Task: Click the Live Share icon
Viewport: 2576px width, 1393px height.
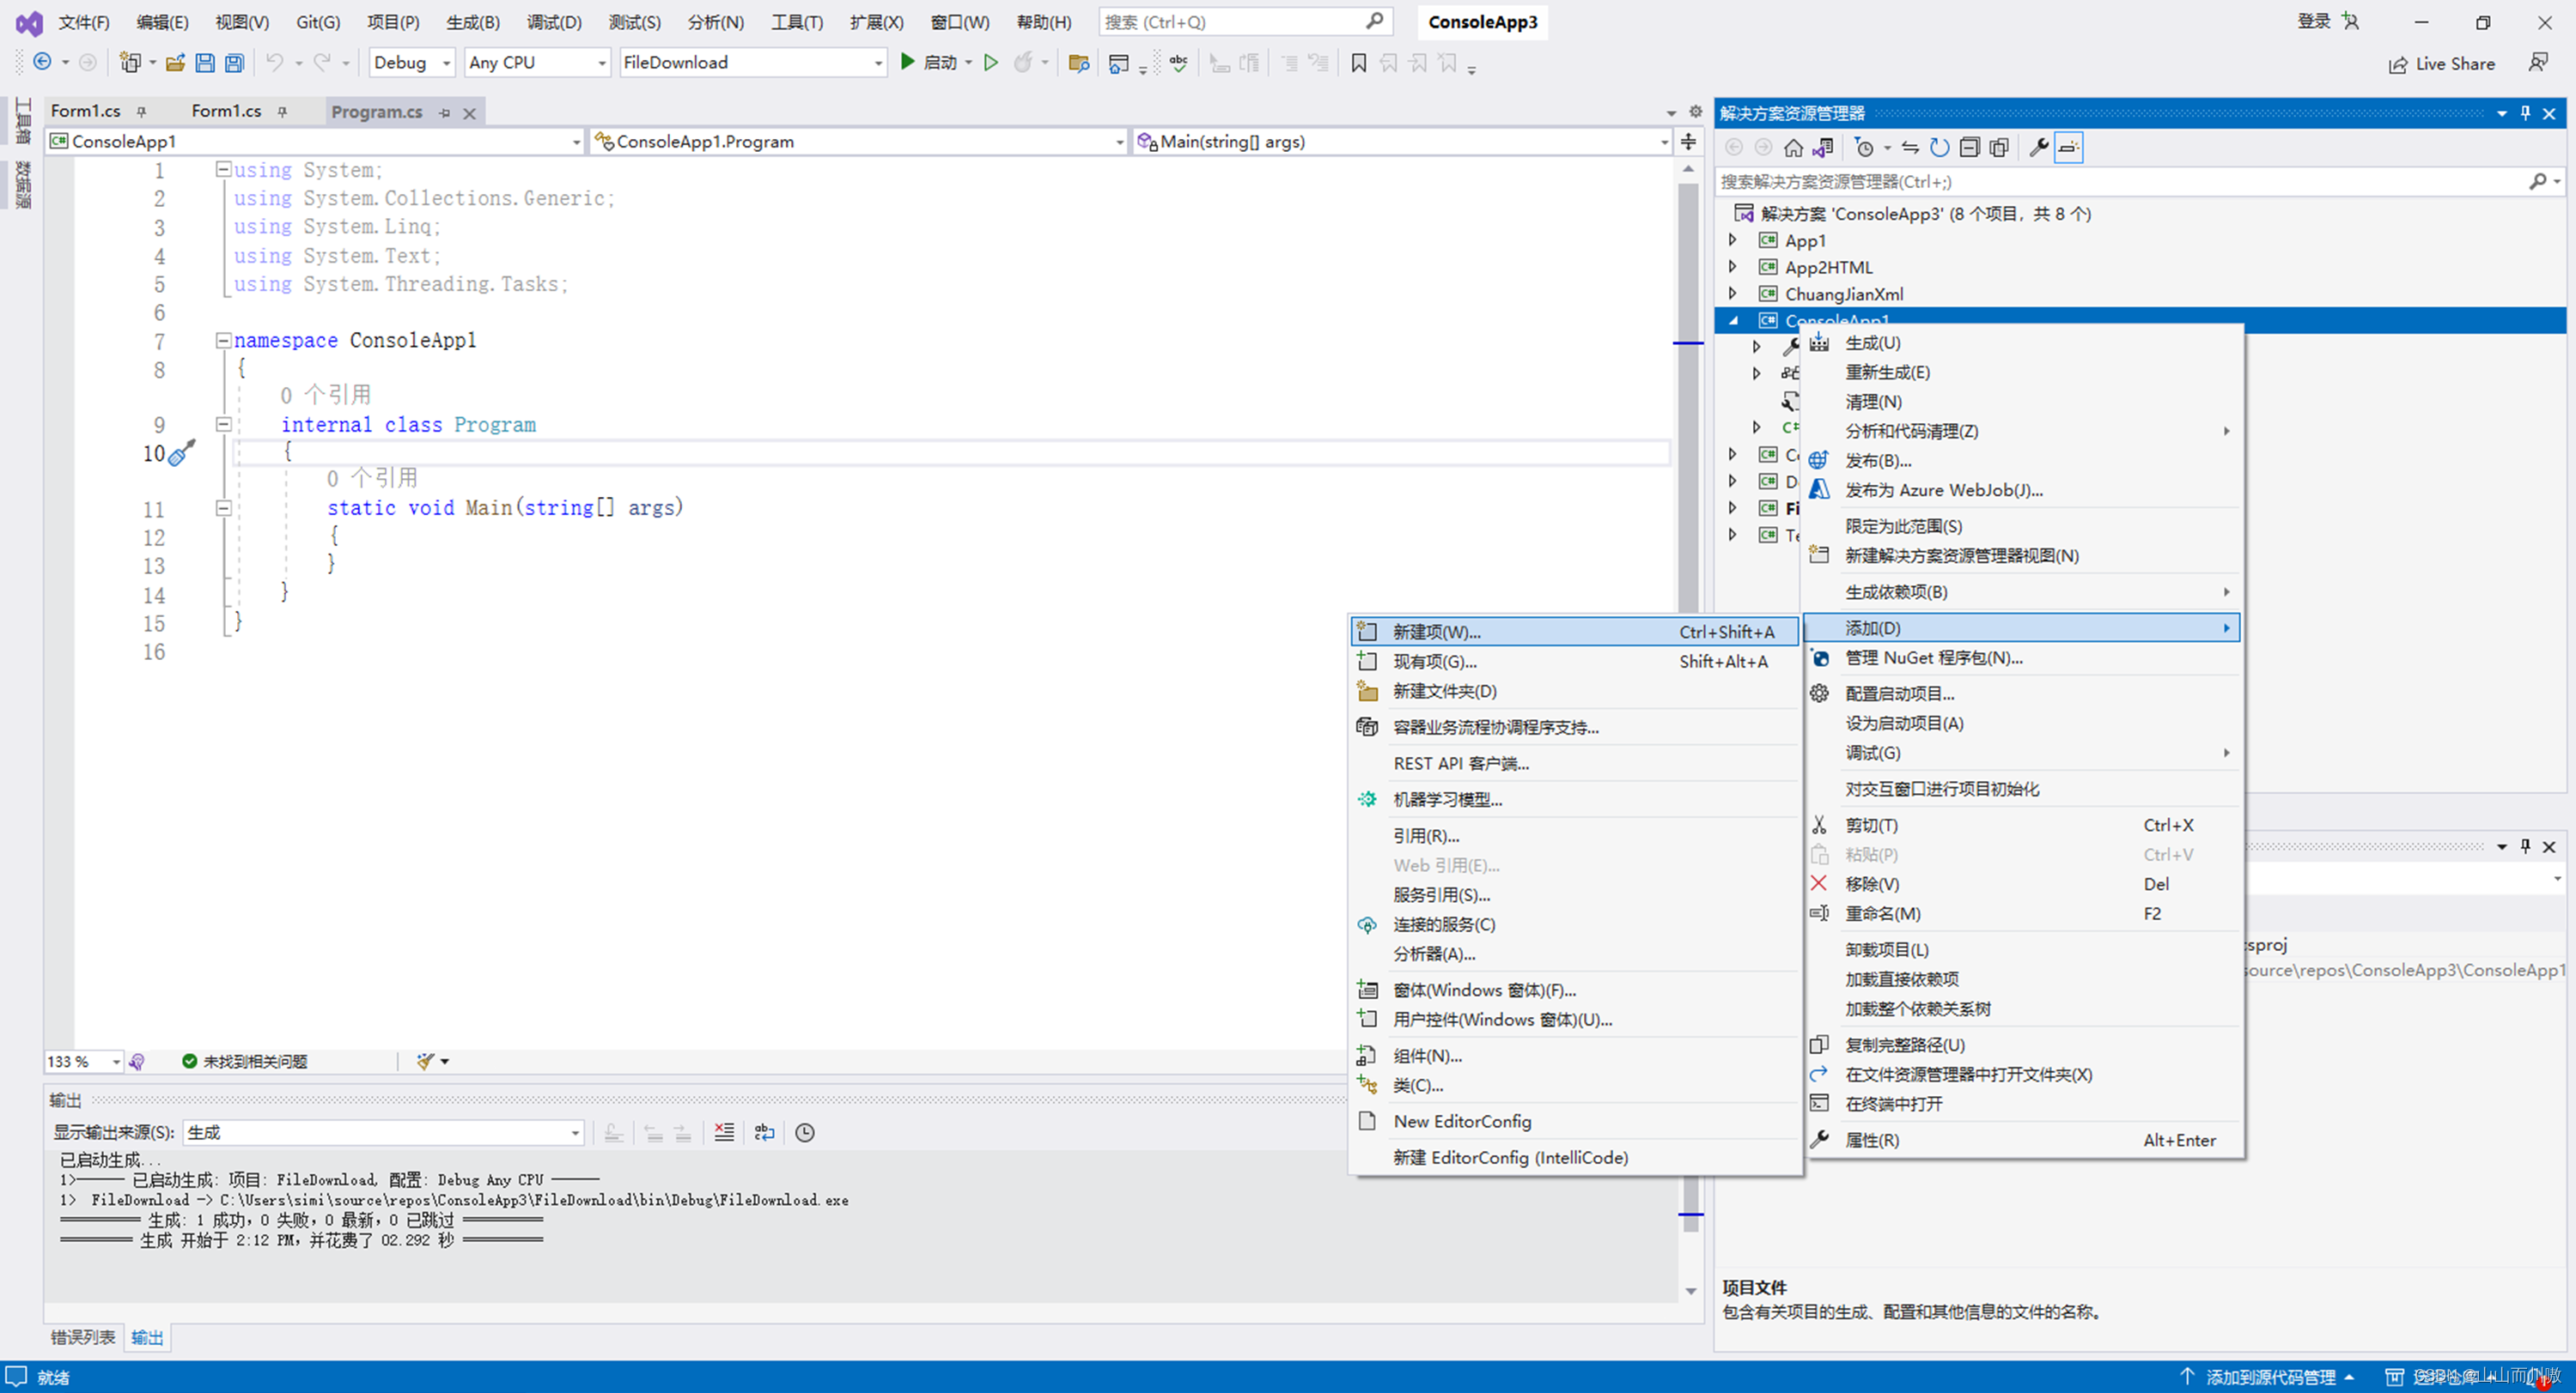Action: (x=2398, y=64)
